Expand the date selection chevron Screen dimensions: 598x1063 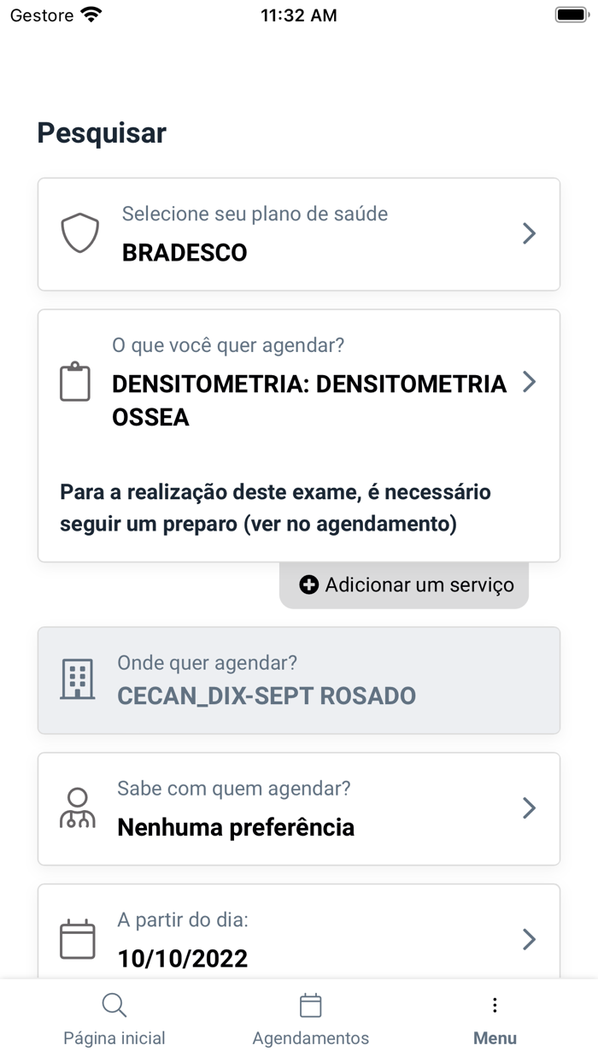pos(529,938)
